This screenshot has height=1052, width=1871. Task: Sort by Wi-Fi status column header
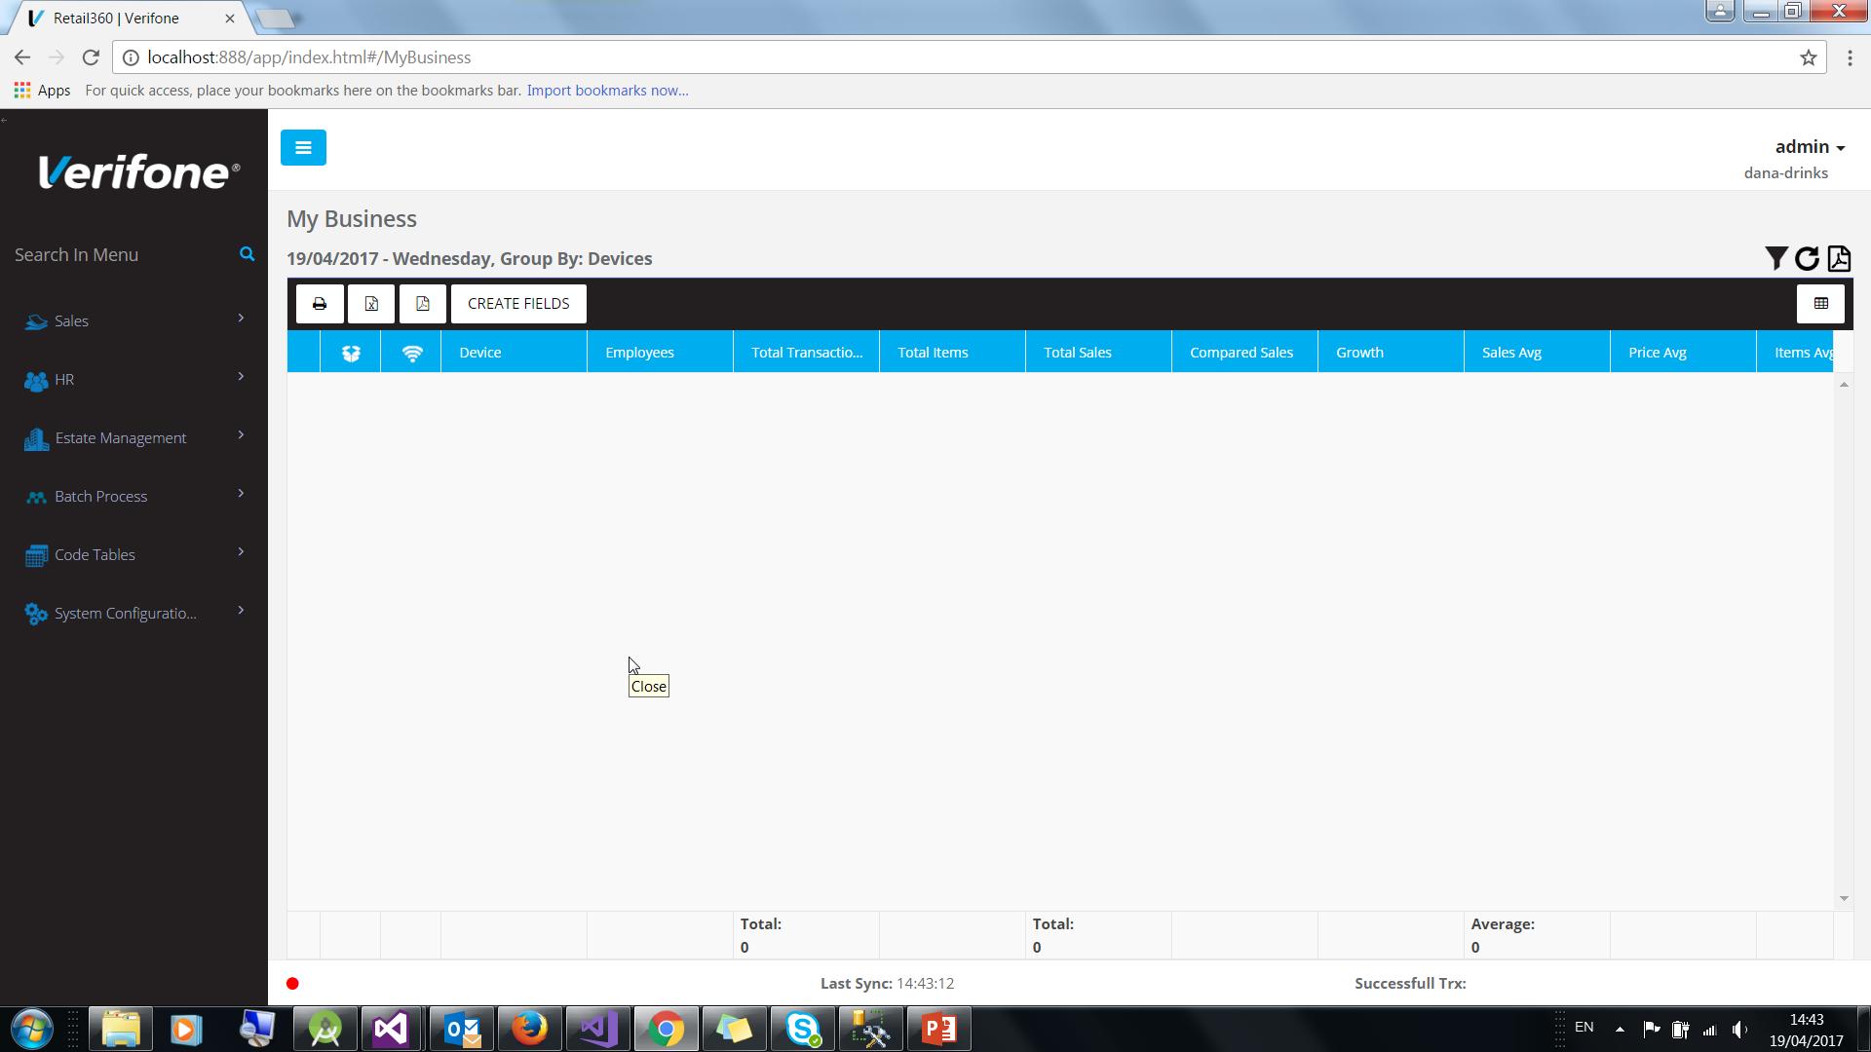click(411, 353)
